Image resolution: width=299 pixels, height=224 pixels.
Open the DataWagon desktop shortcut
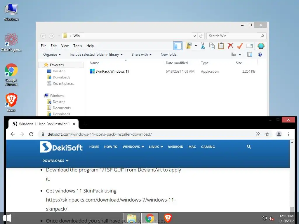click(11, 42)
